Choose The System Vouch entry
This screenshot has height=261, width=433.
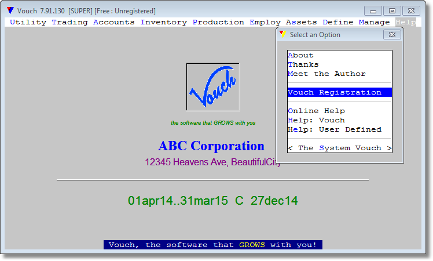point(340,148)
